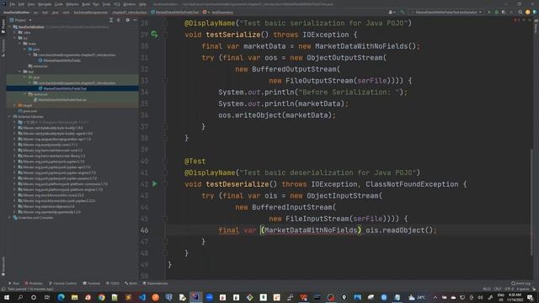Open the View menu
The image size is (539, 303).
click(31, 4)
